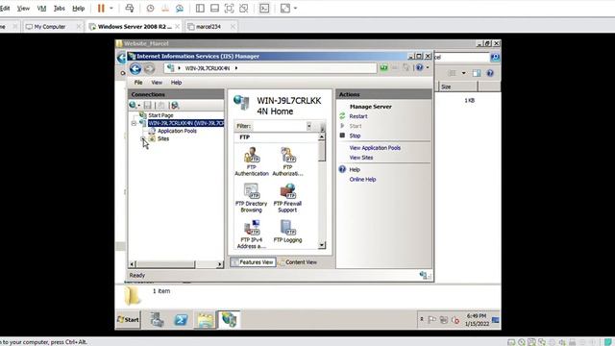The image size is (615, 346).
Task: Enter VMware full screen mode icon
Action: pyautogui.click(x=229, y=8)
